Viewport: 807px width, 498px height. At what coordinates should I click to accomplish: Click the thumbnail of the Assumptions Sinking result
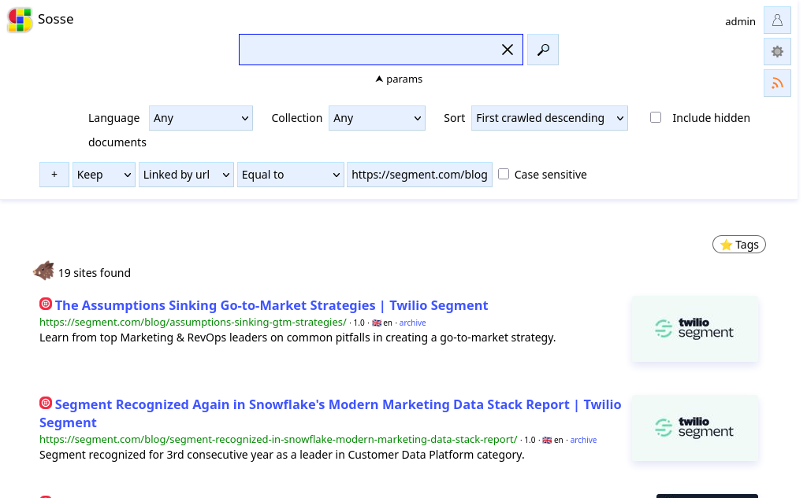coord(695,329)
